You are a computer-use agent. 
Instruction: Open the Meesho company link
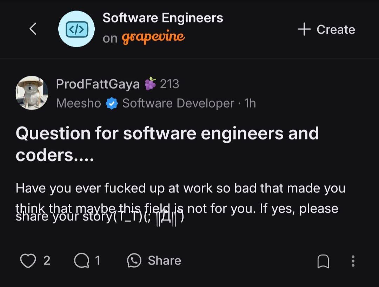click(78, 103)
